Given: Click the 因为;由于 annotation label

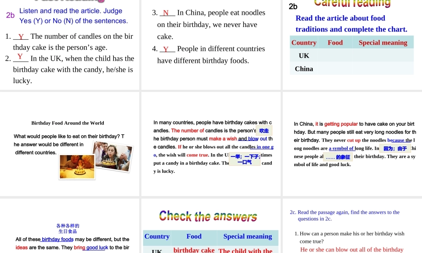Looking at the screenshot, I should 395,148.
